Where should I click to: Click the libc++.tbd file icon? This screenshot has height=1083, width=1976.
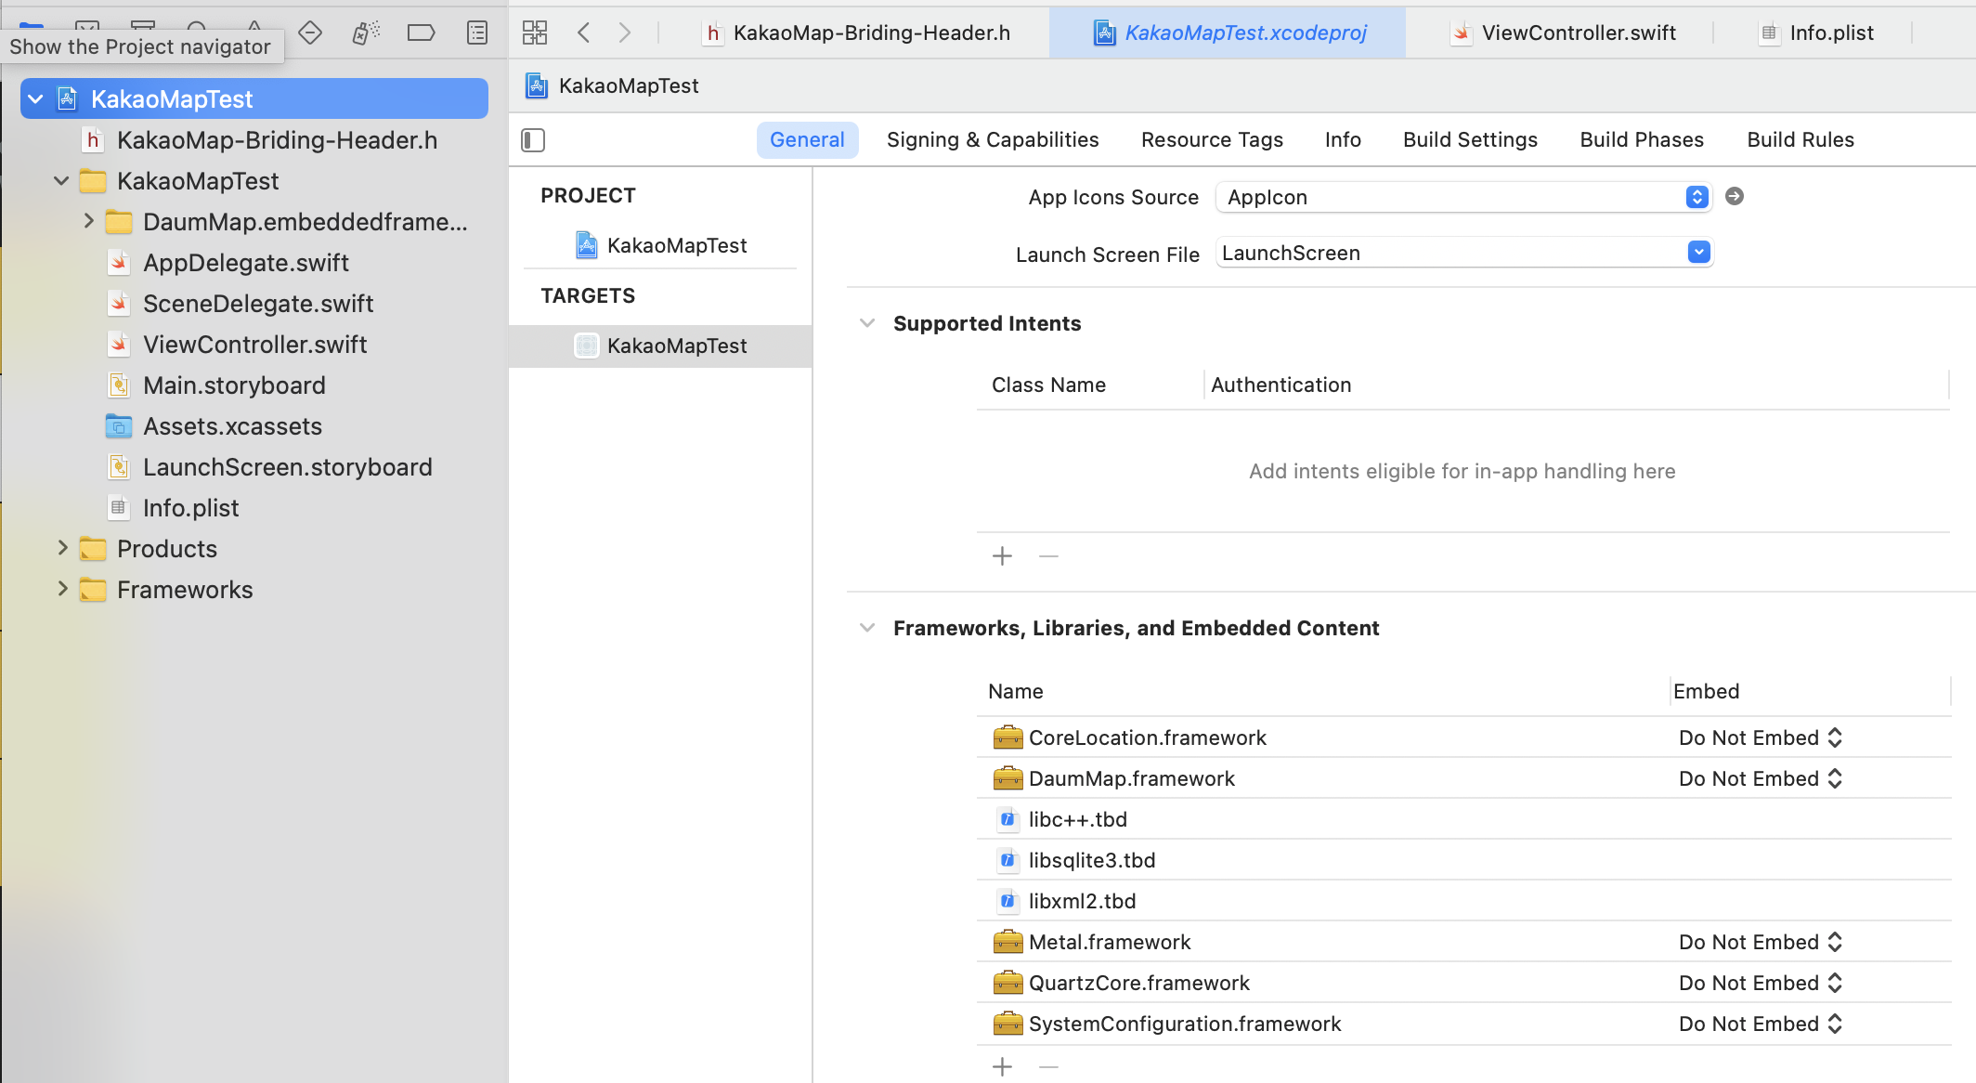1007,819
